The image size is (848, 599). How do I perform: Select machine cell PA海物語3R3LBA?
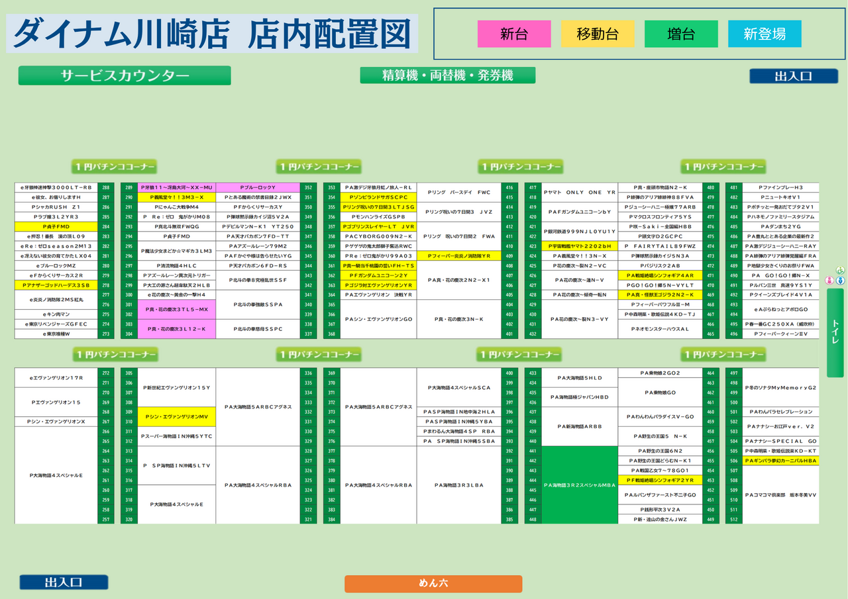(458, 485)
